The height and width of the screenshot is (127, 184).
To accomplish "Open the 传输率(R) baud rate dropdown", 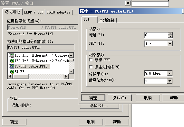I will point(170,73).
